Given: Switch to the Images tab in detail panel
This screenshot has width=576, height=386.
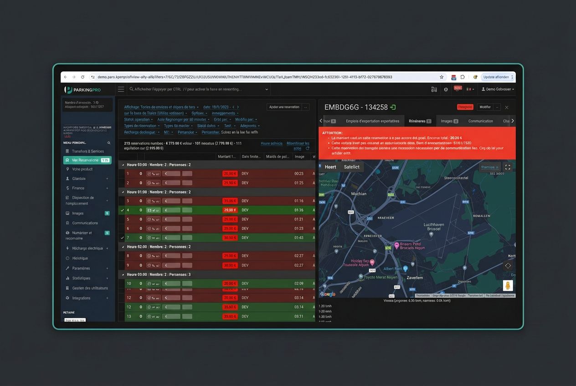Looking at the screenshot, I should point(449,121).
